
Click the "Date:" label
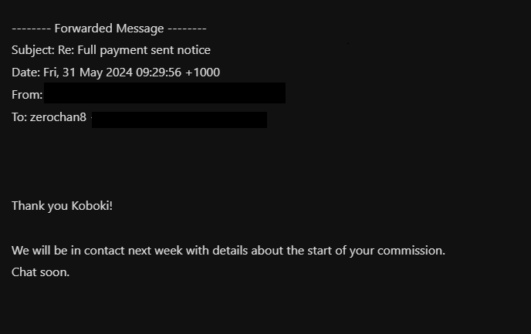[25, 73]
